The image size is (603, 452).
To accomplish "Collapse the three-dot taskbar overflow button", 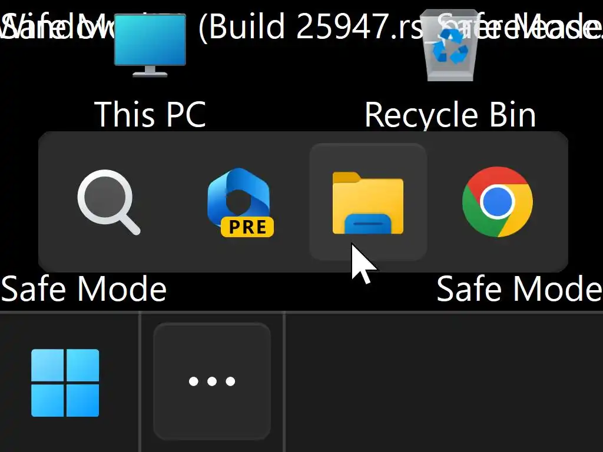I will click(212, 381).
